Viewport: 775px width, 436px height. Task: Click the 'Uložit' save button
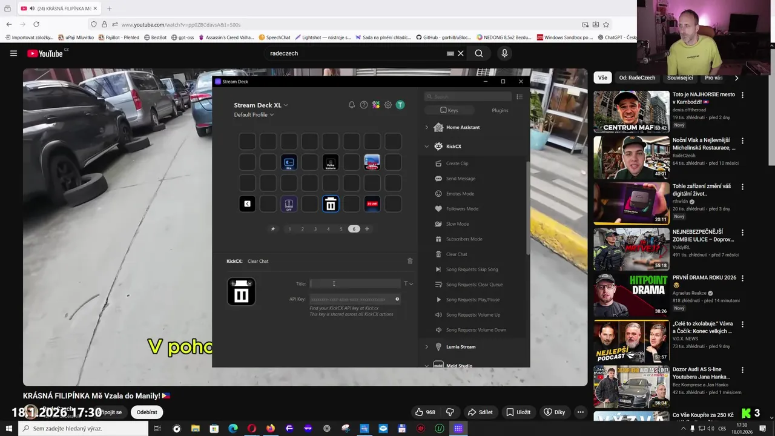pos(518,412)
